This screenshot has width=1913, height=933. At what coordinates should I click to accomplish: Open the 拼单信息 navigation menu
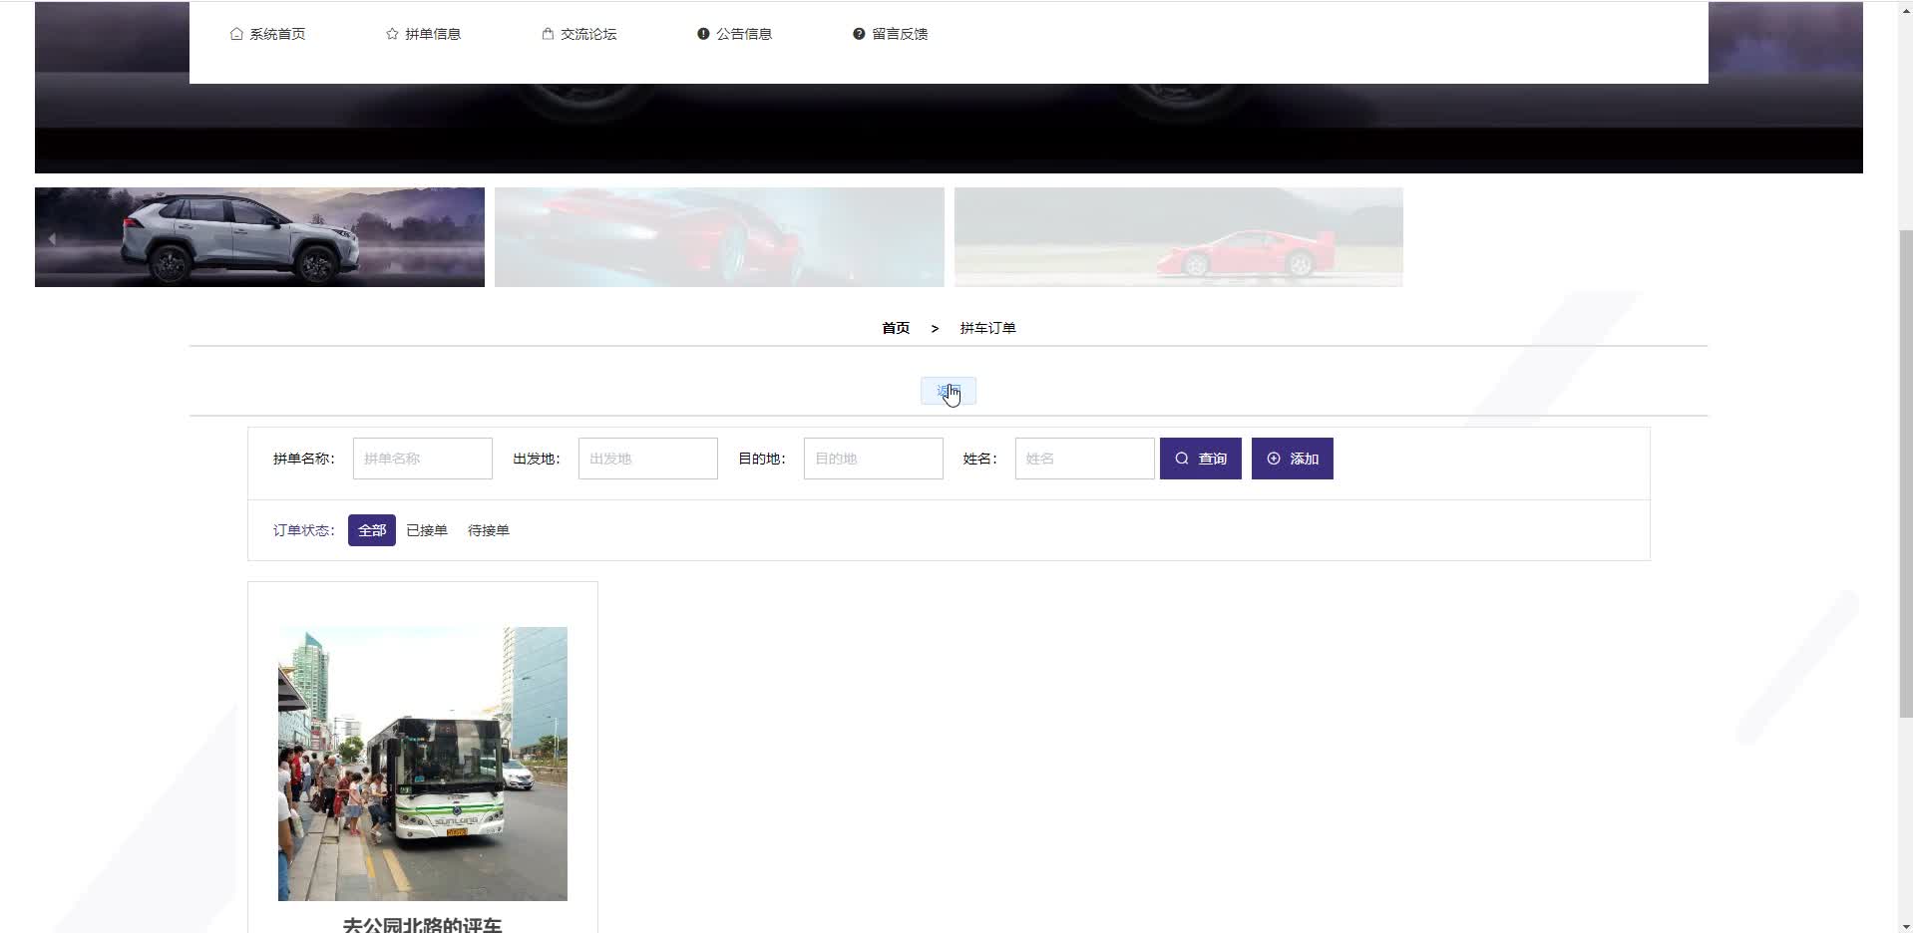tap(432, 33)
